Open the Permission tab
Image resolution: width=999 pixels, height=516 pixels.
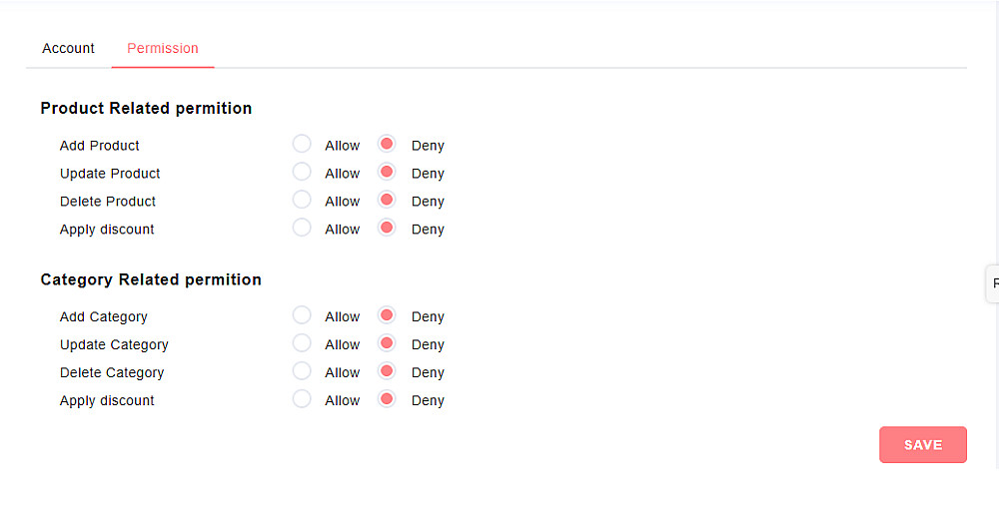pos(162,48)
